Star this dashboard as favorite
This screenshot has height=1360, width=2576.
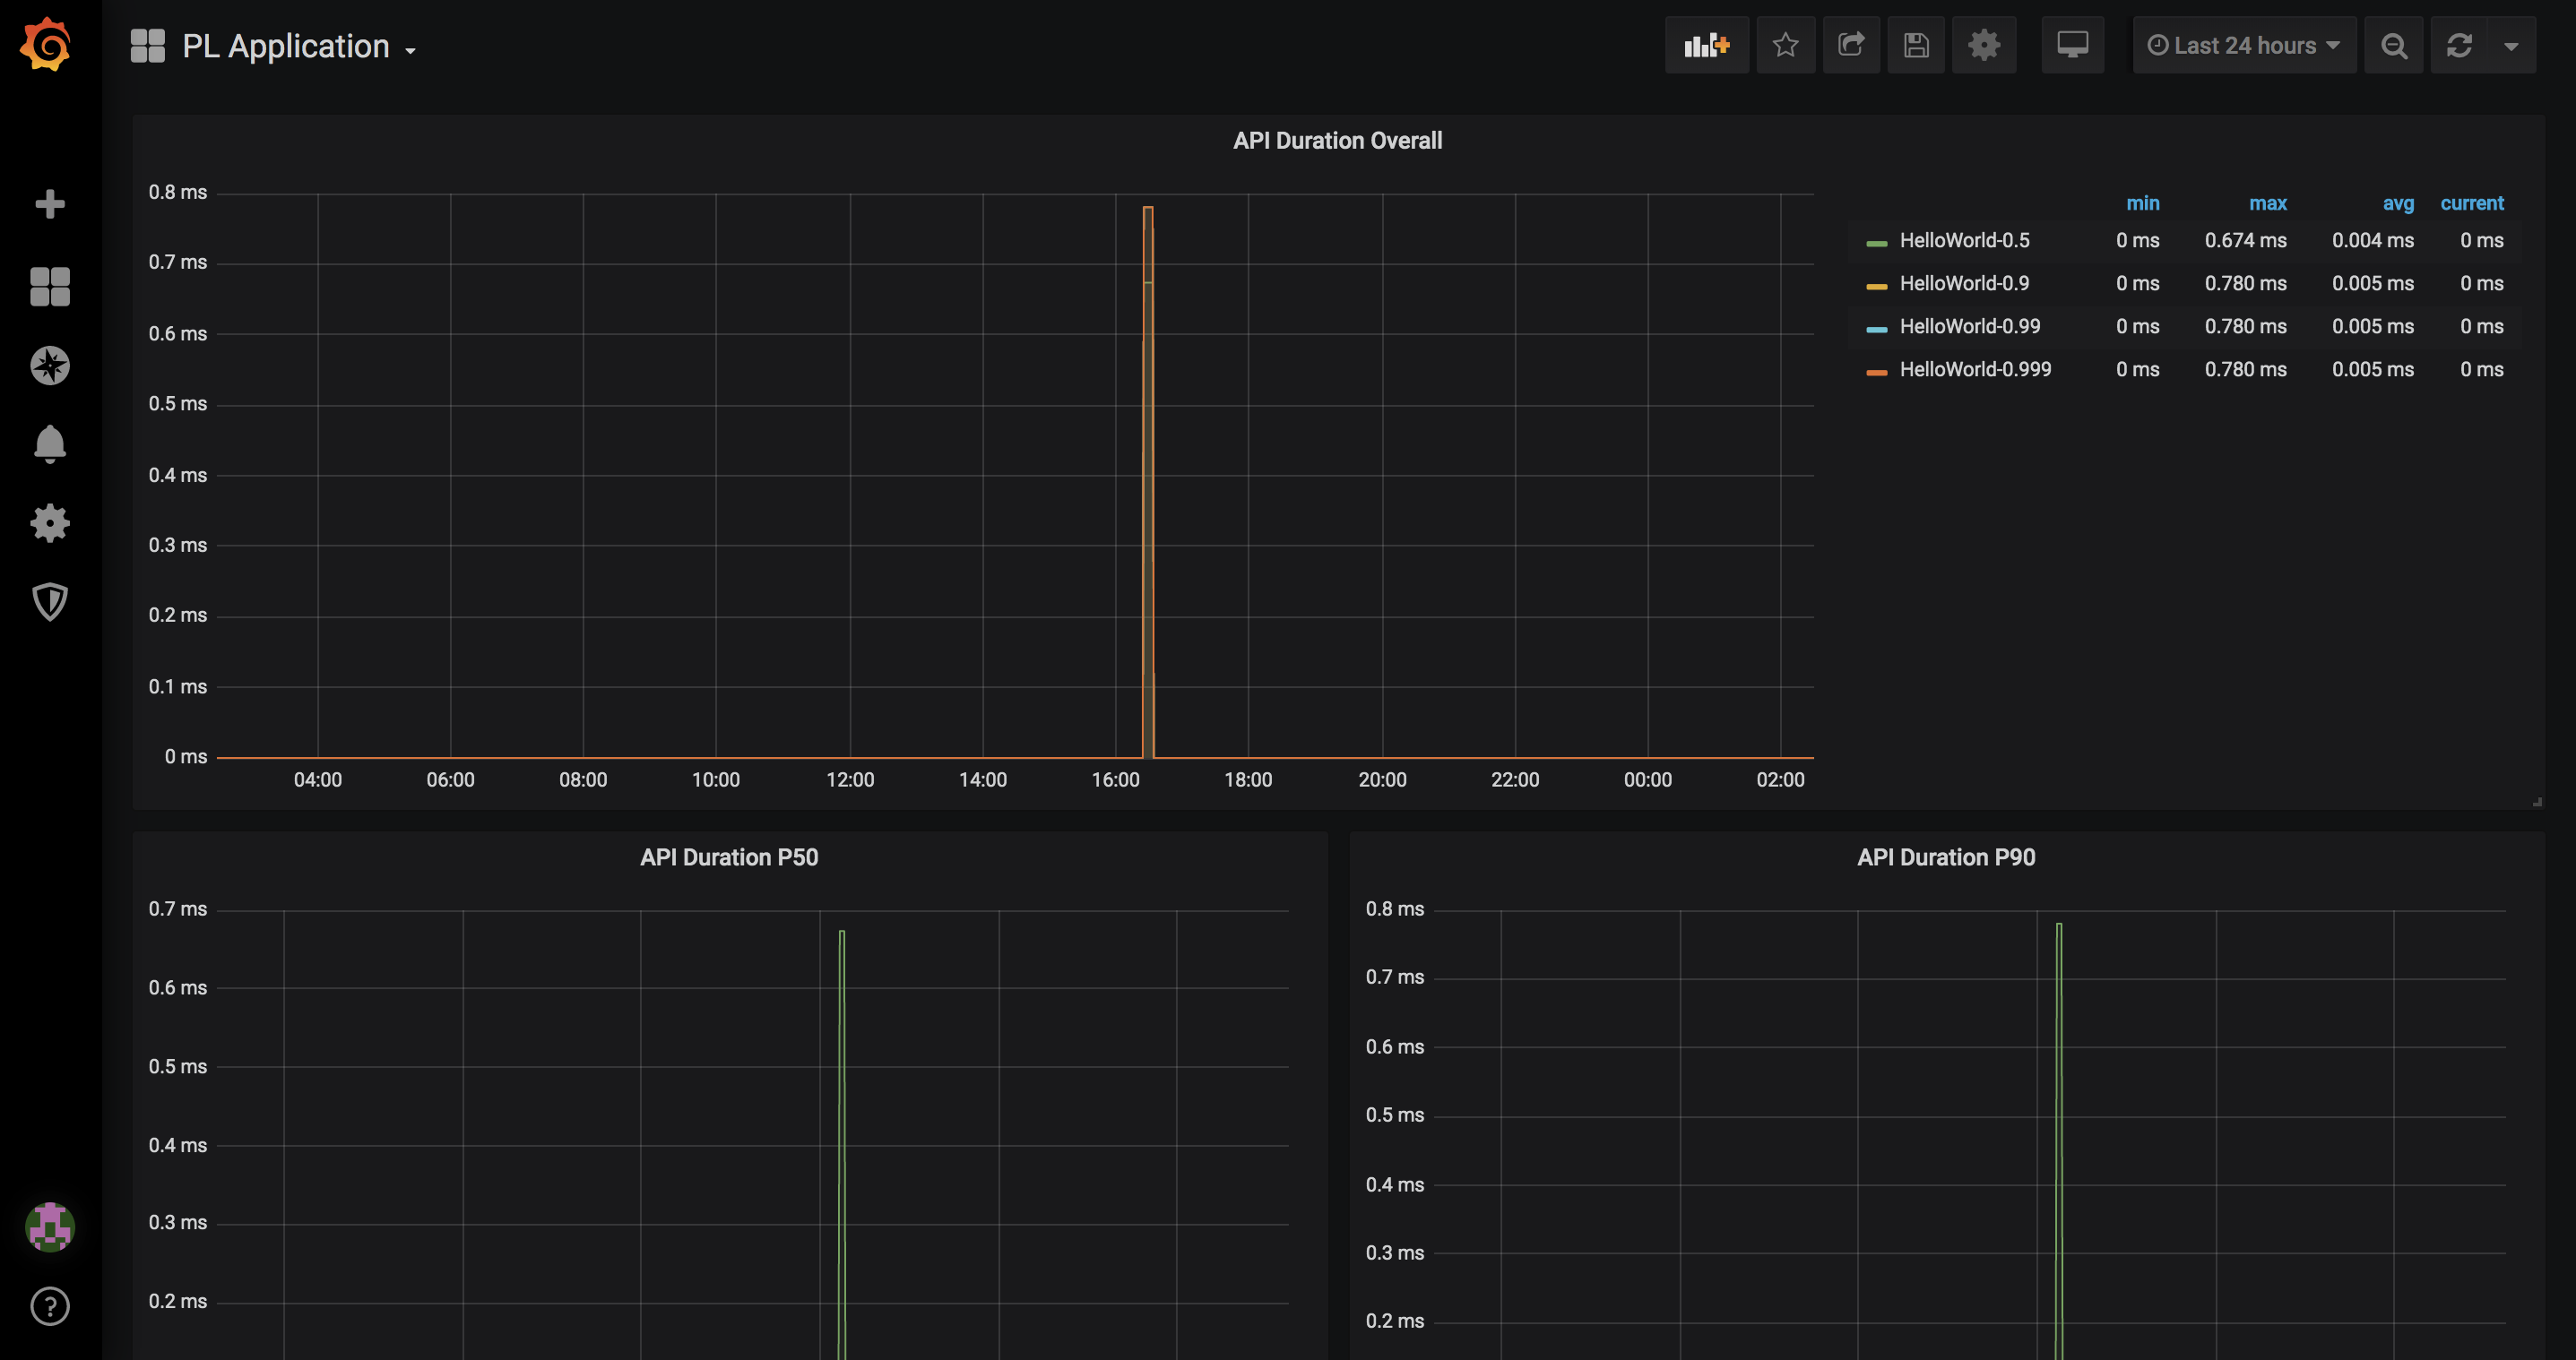[x=1785, y=45]
